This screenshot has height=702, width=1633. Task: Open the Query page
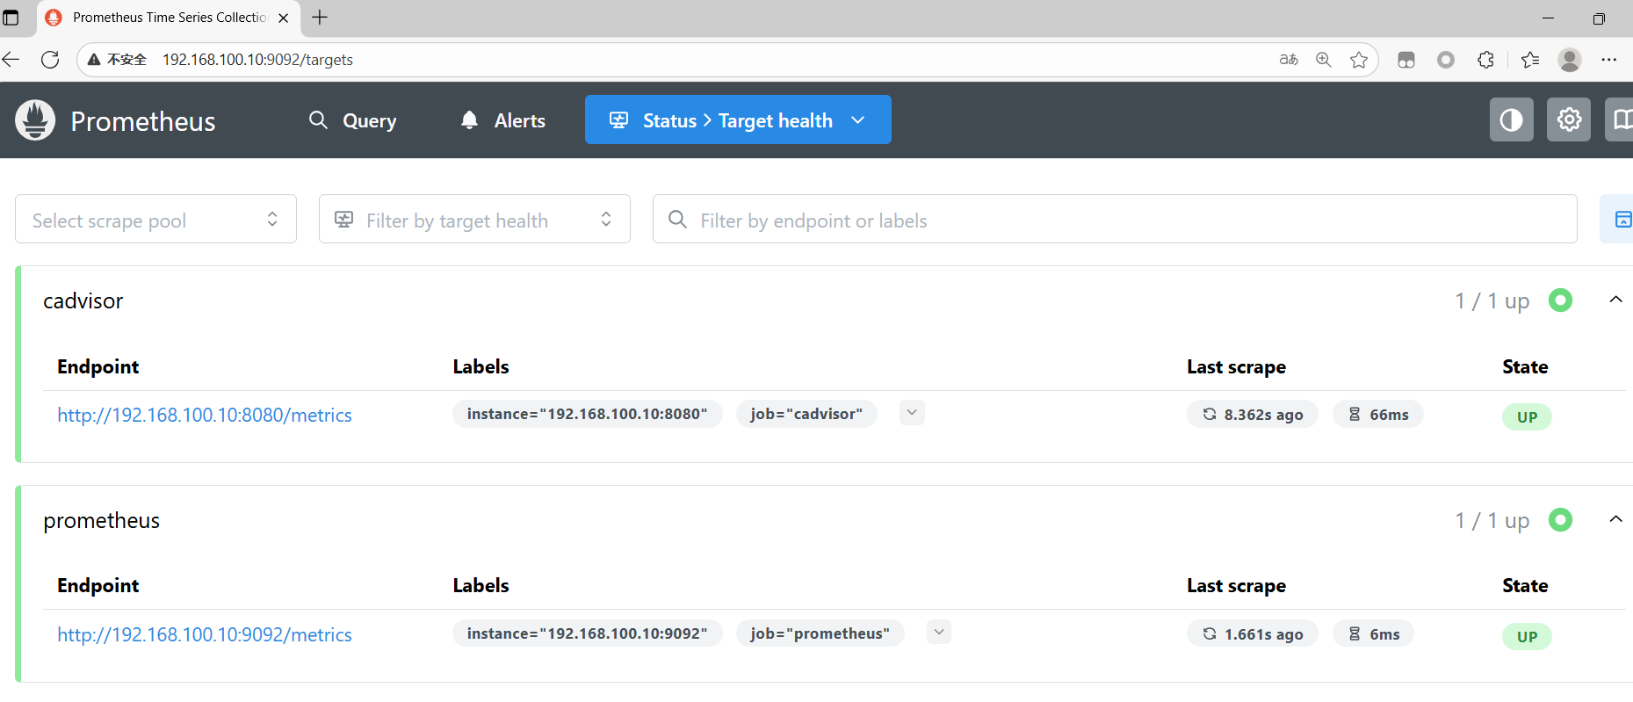click(x=353, y=120)
